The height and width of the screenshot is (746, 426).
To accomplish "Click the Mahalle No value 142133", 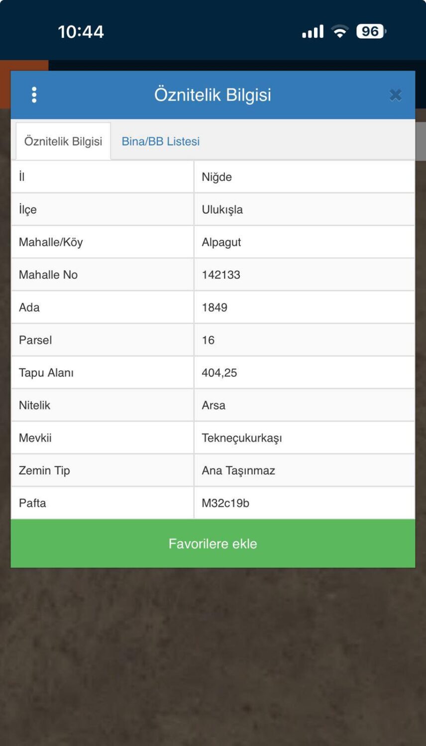I will pyautogui.click(x=221, y=275).
